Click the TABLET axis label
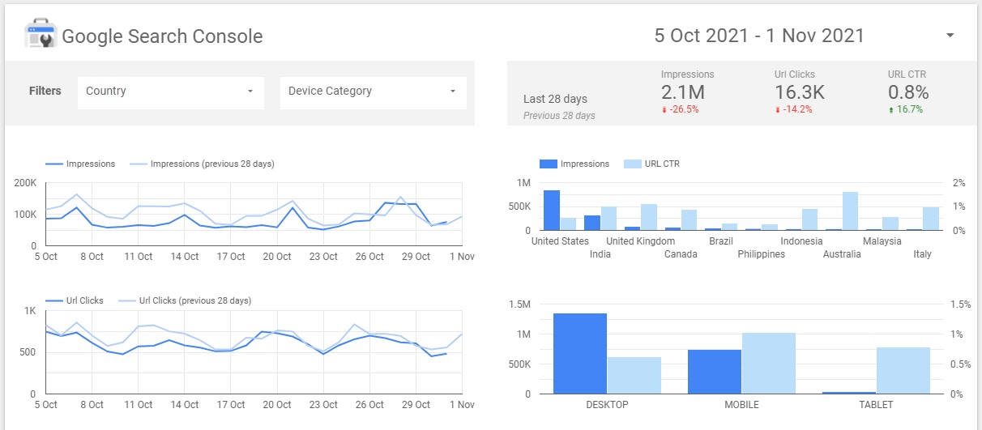This screenshot has width=982, height=430. pyautogui.click(x=876, y=405)
